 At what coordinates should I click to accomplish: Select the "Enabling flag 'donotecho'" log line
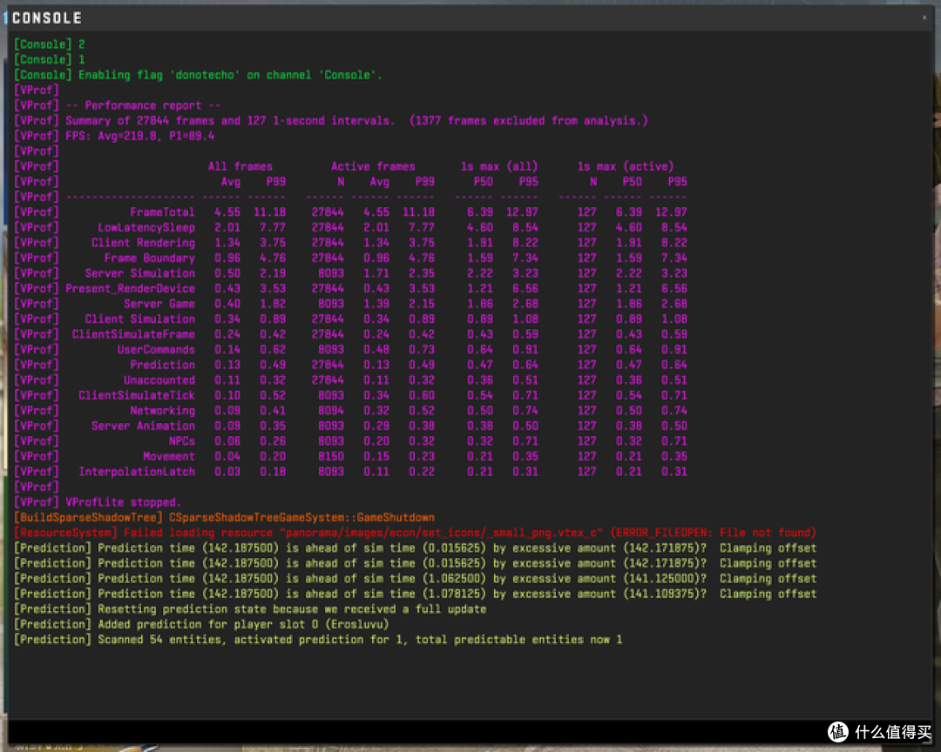(198, 75)
